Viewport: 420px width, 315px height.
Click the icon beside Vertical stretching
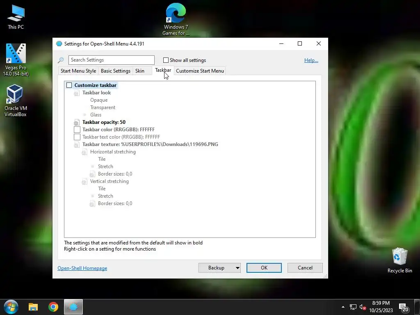point(84,181)
